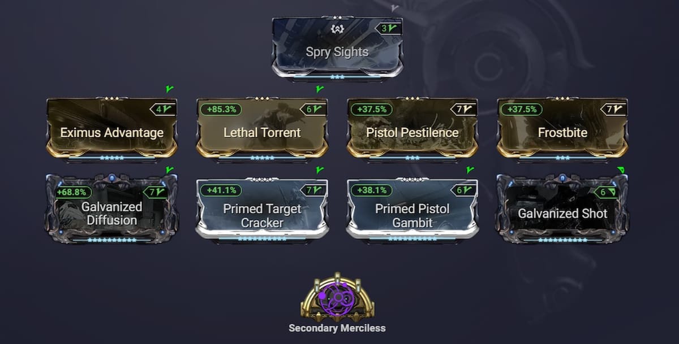Click the +68.8% bonus on Galvanized Diffusion

click(x=71, y=191)
